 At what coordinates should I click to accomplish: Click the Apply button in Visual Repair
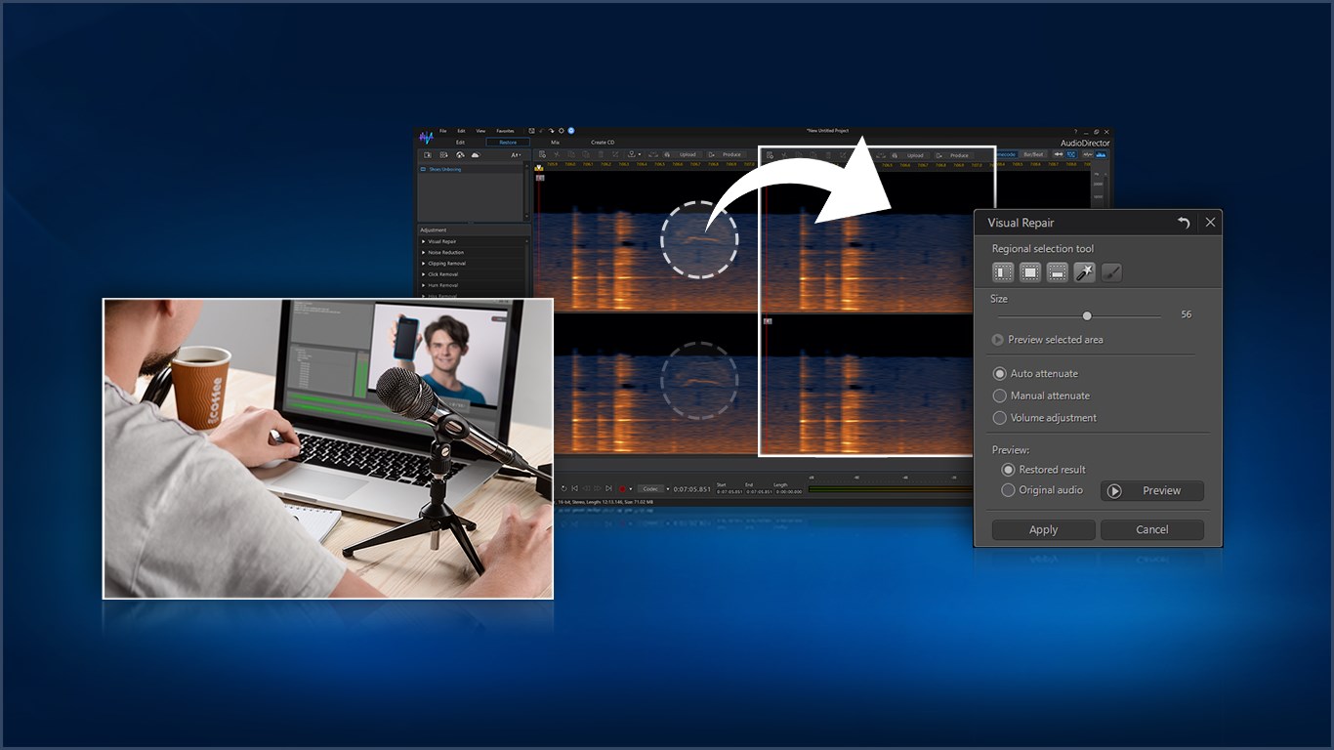tap(1042, 529)
